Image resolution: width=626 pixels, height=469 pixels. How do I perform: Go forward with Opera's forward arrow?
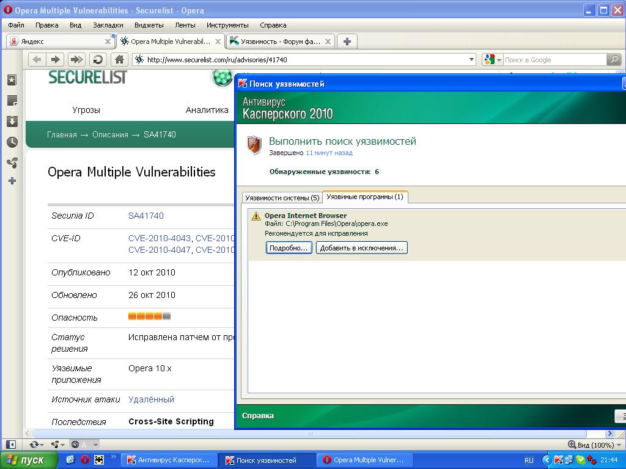56,60
